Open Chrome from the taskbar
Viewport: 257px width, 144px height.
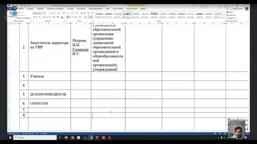(x=72, y=138)
